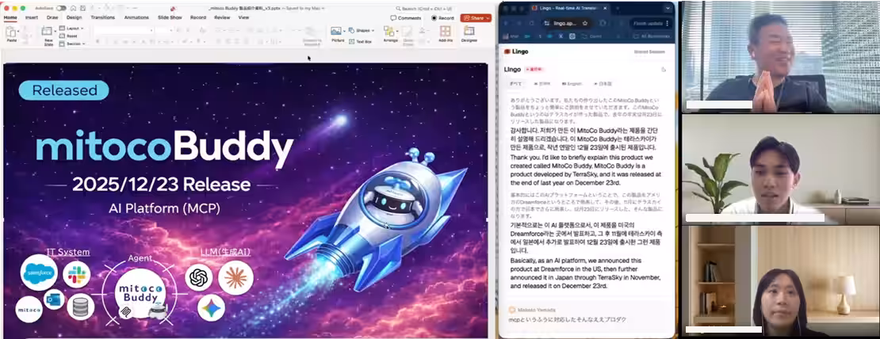
Task: Open the View ribbon tab
Action: click(x=243, y=17)
